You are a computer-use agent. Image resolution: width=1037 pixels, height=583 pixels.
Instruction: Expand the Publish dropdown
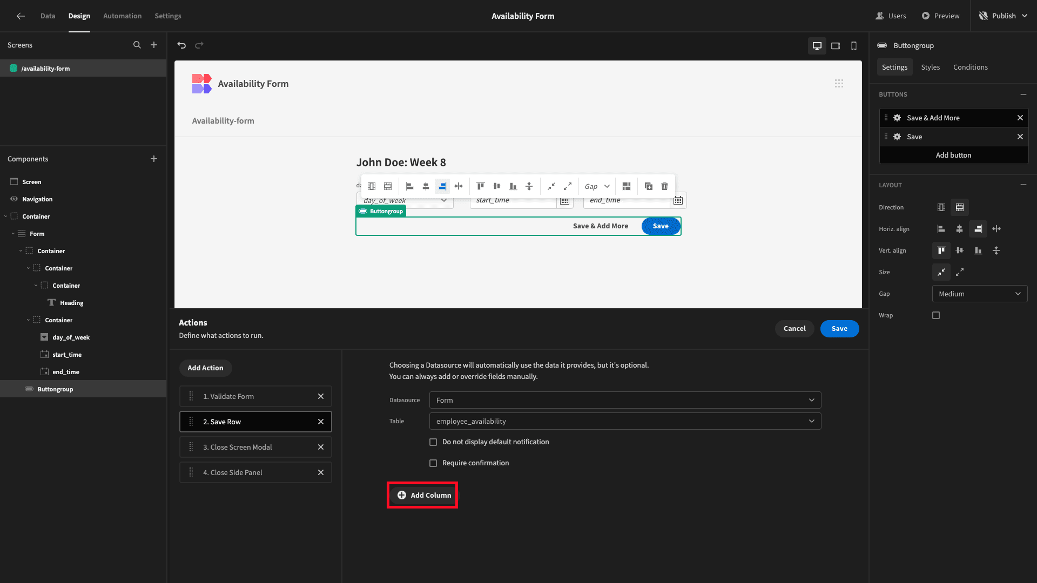tap(1025, 16)
